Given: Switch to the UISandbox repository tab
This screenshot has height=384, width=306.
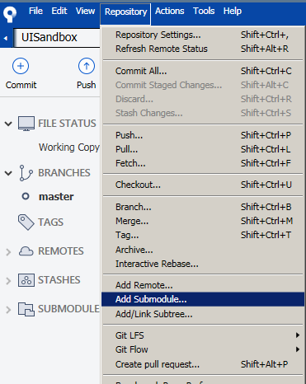Looking at the screenshot, I should point(56,38).
